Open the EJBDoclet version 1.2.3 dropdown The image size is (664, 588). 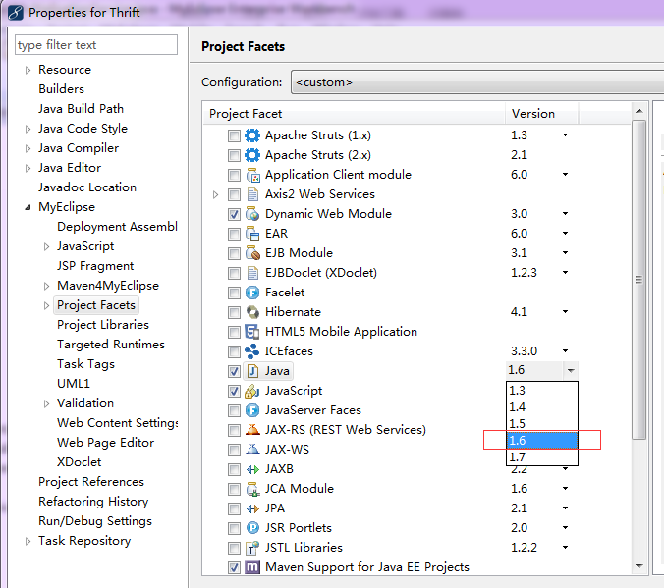tap(566, 273)
